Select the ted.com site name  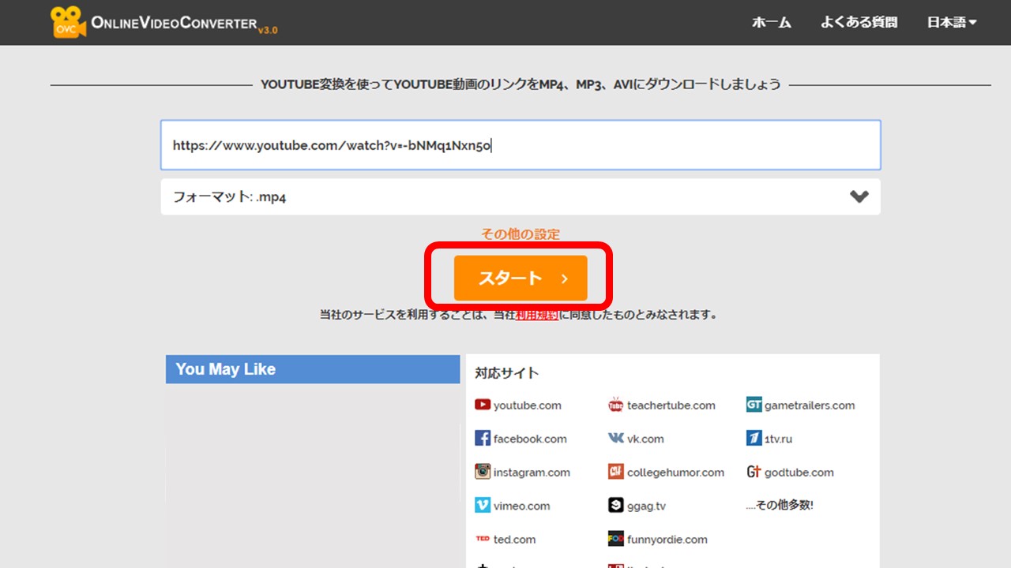pos(515,540)
